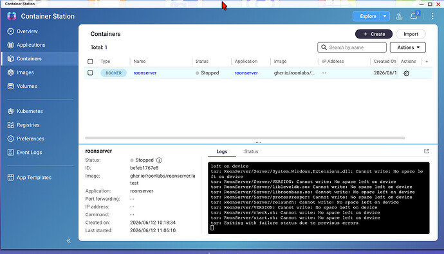The height and width of the screenshot is (254, 444).
Task: Click the Import button
Action: [x=411, y=34]
